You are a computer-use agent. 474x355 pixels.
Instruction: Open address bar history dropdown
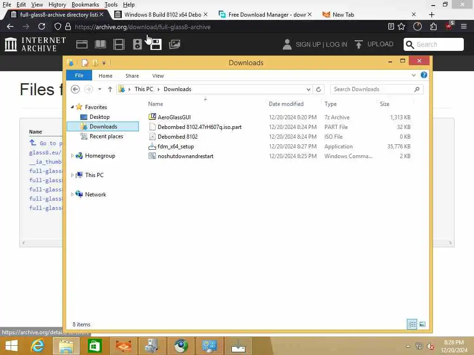tap(308, 89)
